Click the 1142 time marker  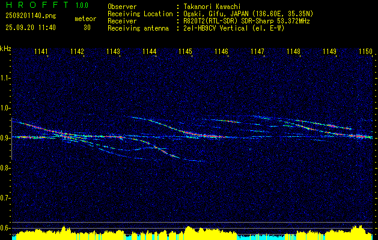coord(77,52)
